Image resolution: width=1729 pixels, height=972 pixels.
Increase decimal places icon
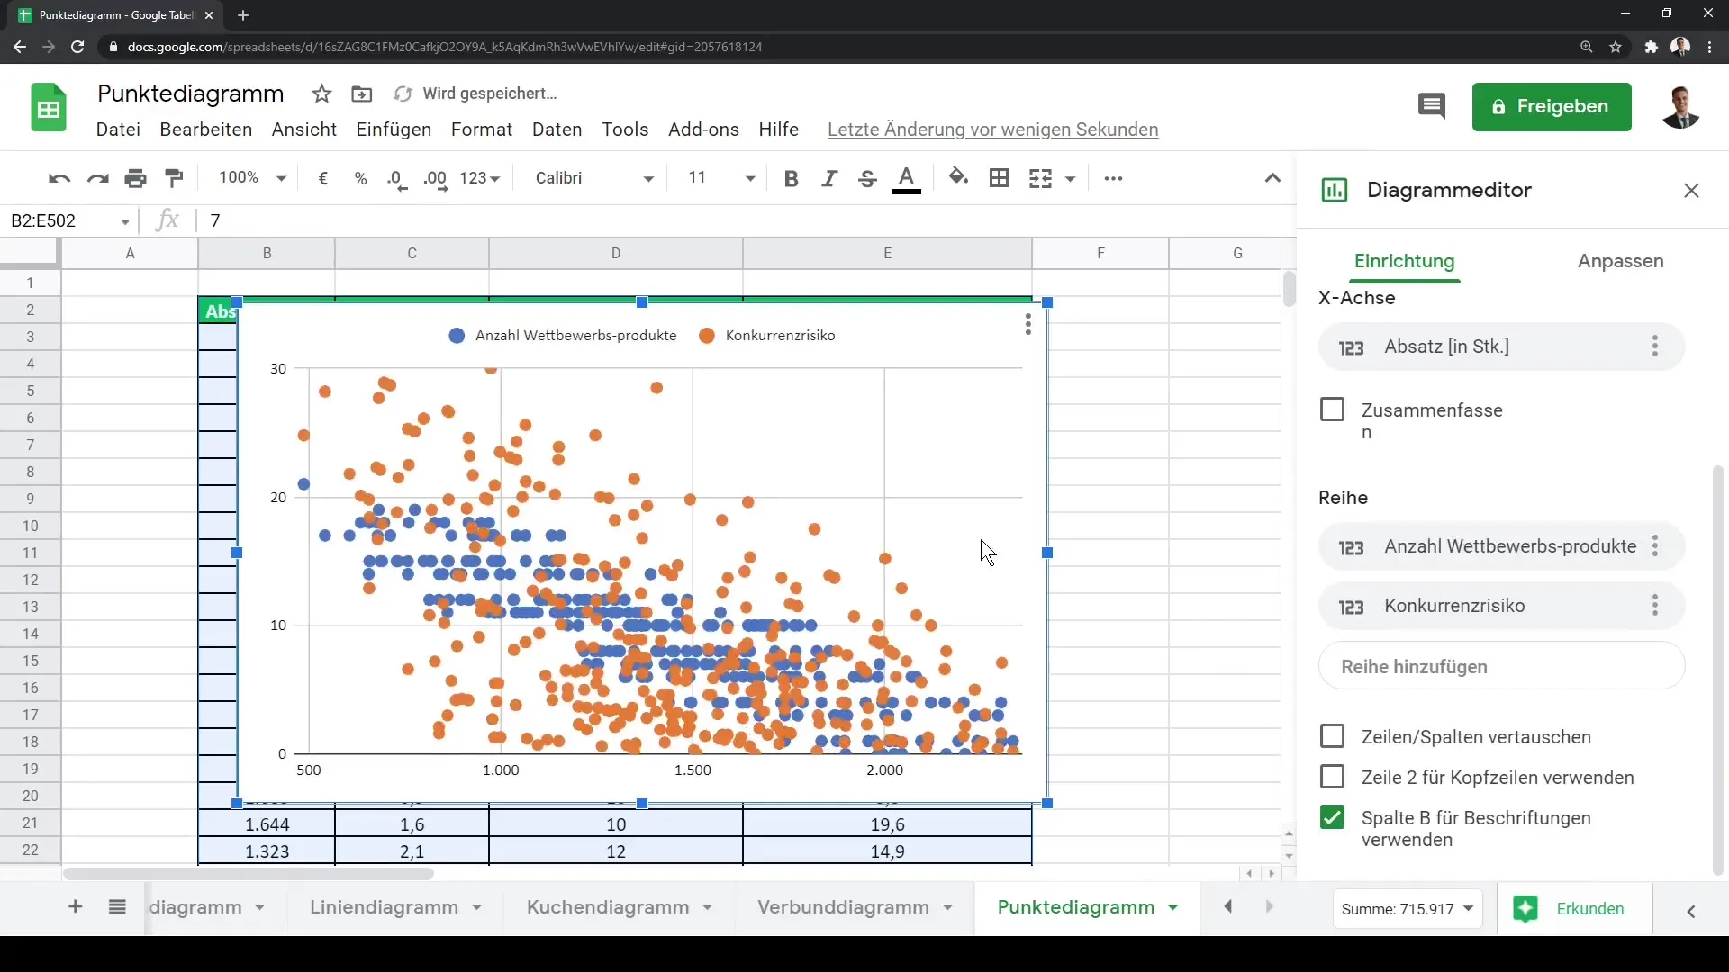(436, 178)
